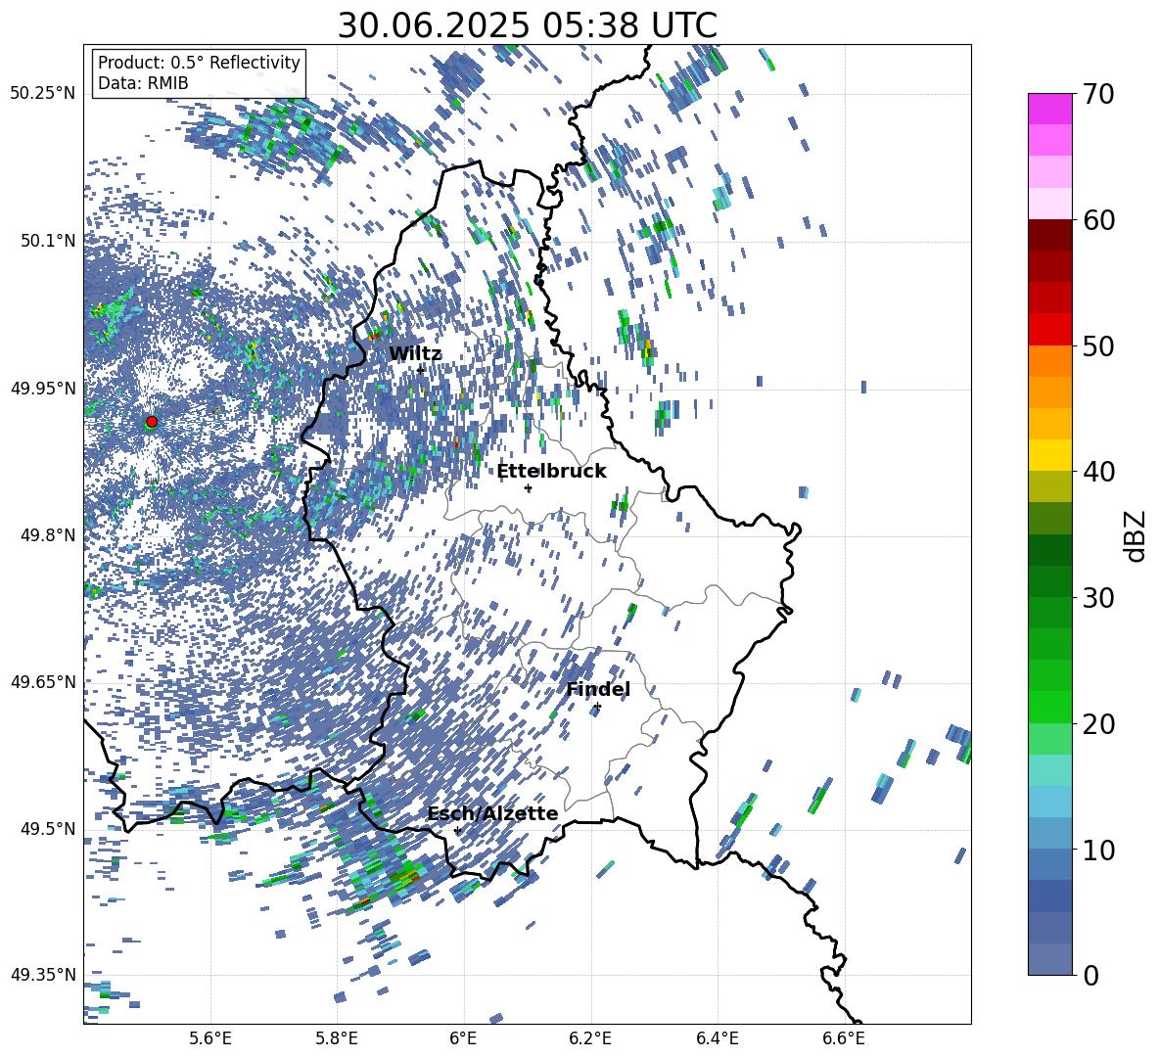The height and width of the screenshot is (1058, 1159).
Task: Click the Findel station label
Action: click(598, 689)
